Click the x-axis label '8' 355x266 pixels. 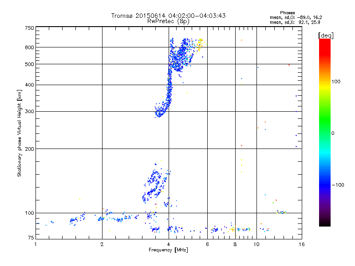click(x=235, y=244)
